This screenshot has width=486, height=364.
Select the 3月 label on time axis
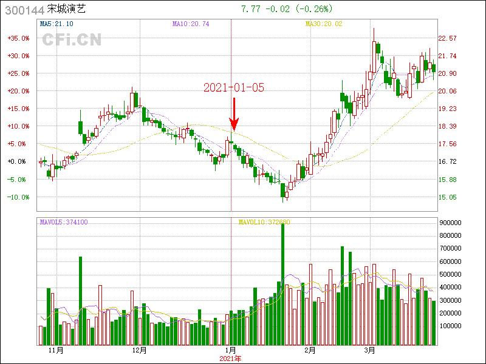point(370,350)
